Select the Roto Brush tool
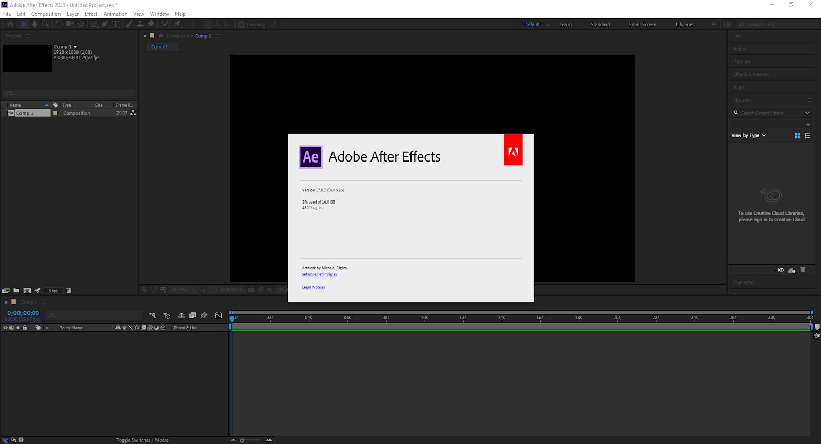 (164, 24)
